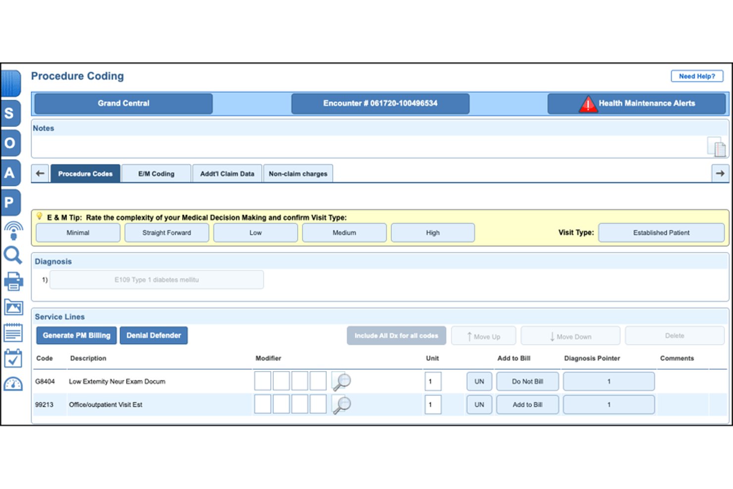Click the wireless device icon in sidebar

[13, 230]
